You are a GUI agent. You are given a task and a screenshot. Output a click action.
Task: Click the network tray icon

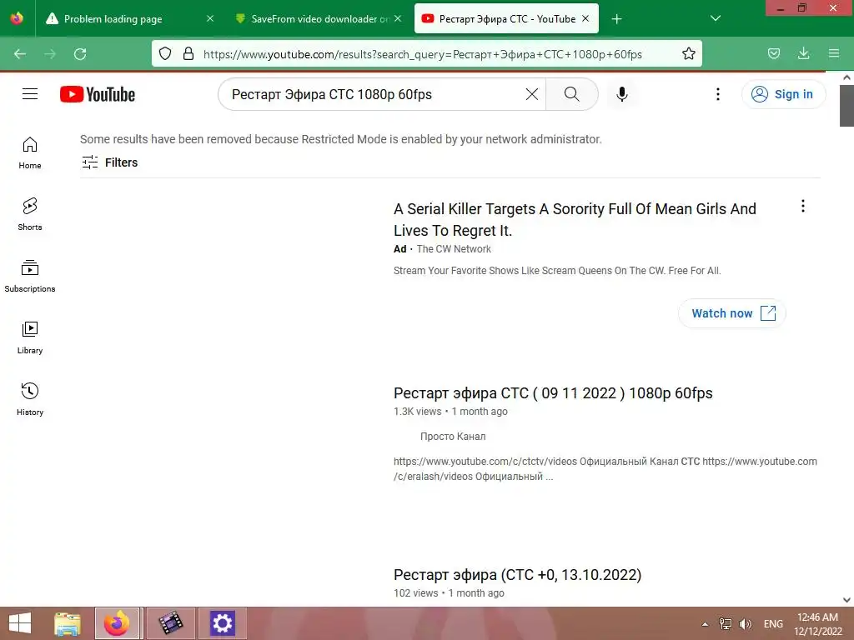(x=726, y=624)
